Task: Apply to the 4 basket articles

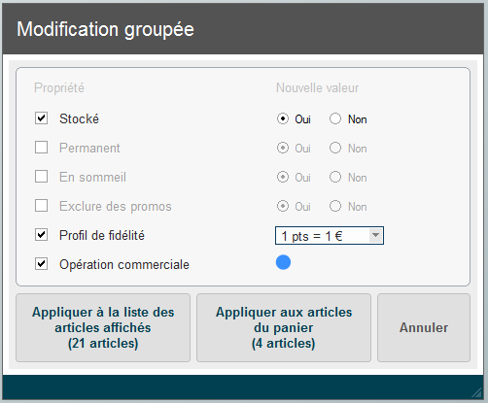Action: [x=284, y=327]
